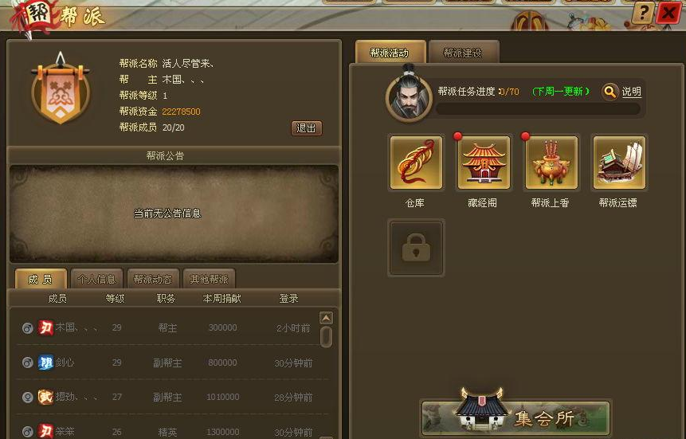Open the 其他帮派 tab
The height and width of the screenshot is (439, 686).
pyautogui.click(x=209, y=279)
